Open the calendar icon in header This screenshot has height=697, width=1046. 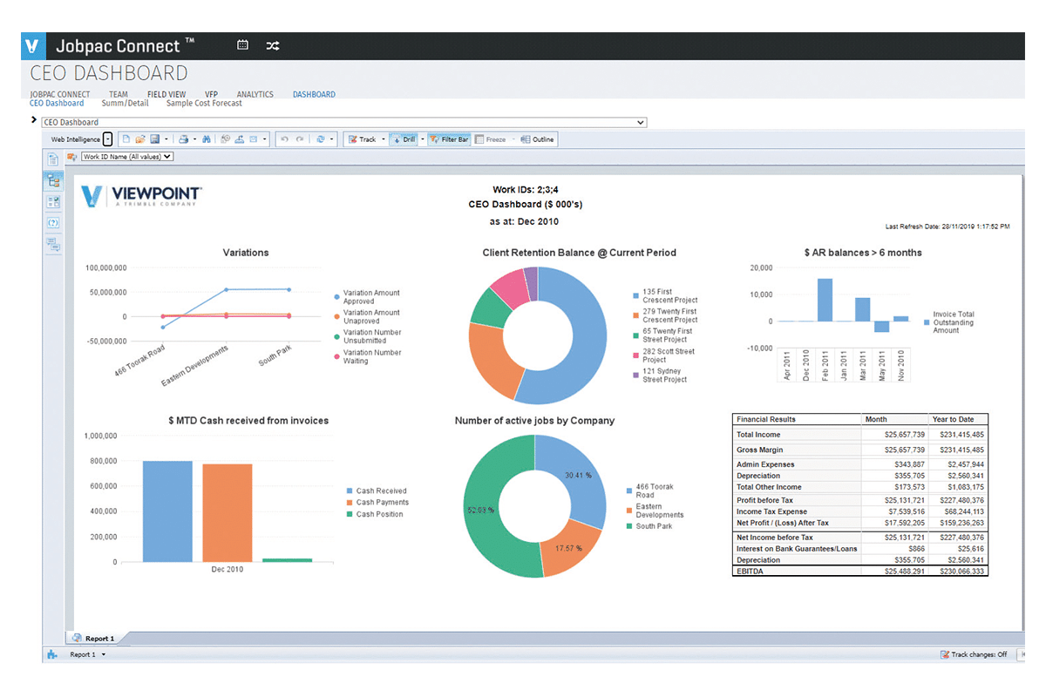point(243,45)
